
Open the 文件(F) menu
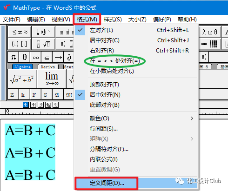pos(12,20)
